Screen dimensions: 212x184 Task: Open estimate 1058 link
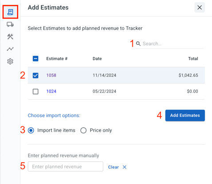point(51,75)
